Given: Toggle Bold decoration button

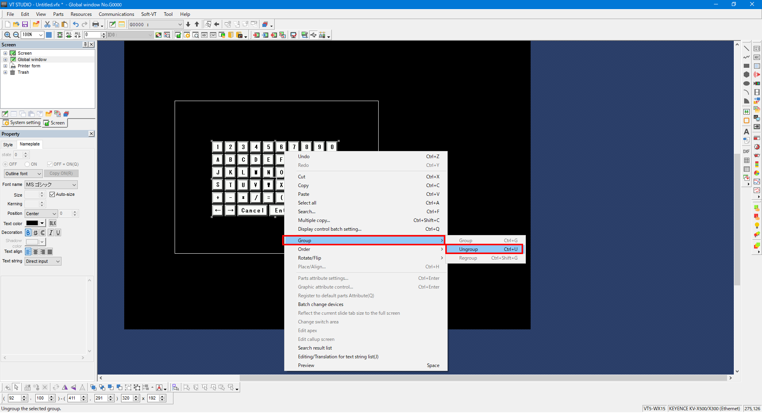Looking at the screenshot, I should [28, 233].
